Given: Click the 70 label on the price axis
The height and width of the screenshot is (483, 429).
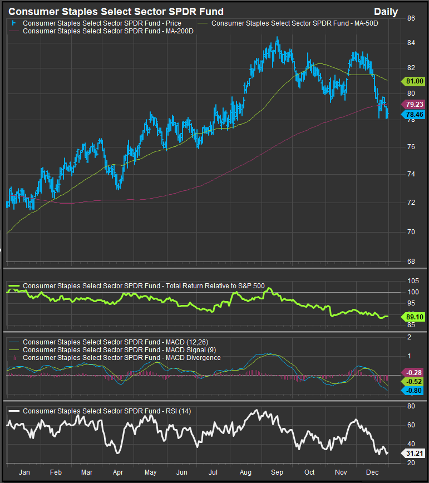Looking at the screenshot, I should tap(411, 232).
